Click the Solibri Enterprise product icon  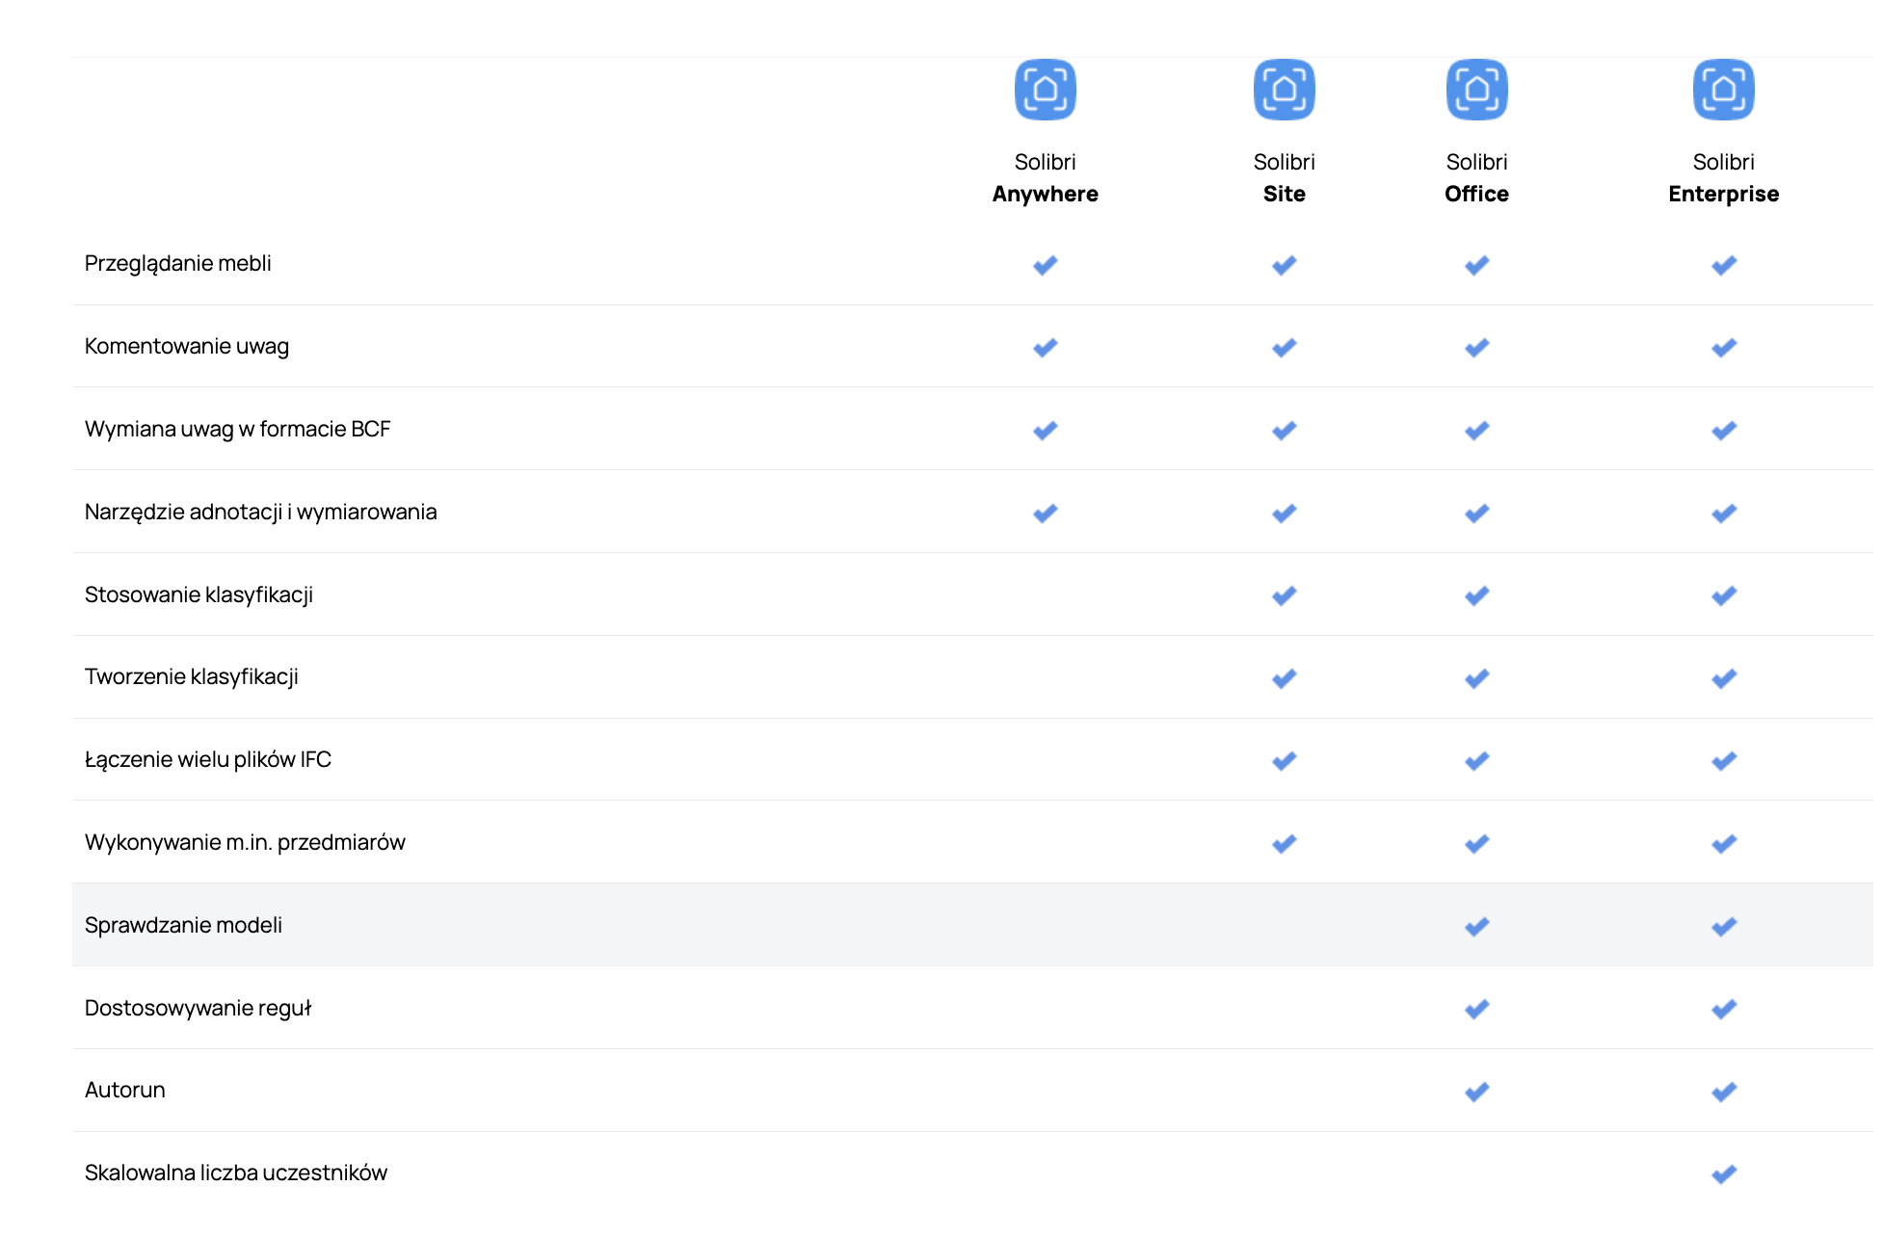point(1723,90)
